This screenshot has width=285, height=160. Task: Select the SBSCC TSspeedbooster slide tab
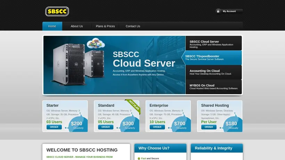[212, 58]
